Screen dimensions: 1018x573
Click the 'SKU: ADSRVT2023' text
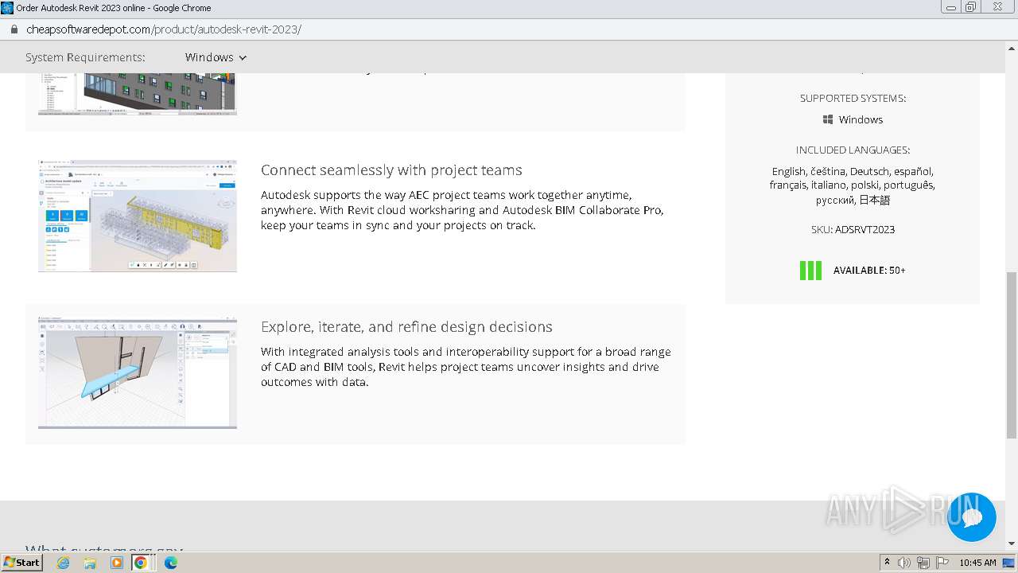(x=853, y=229)
